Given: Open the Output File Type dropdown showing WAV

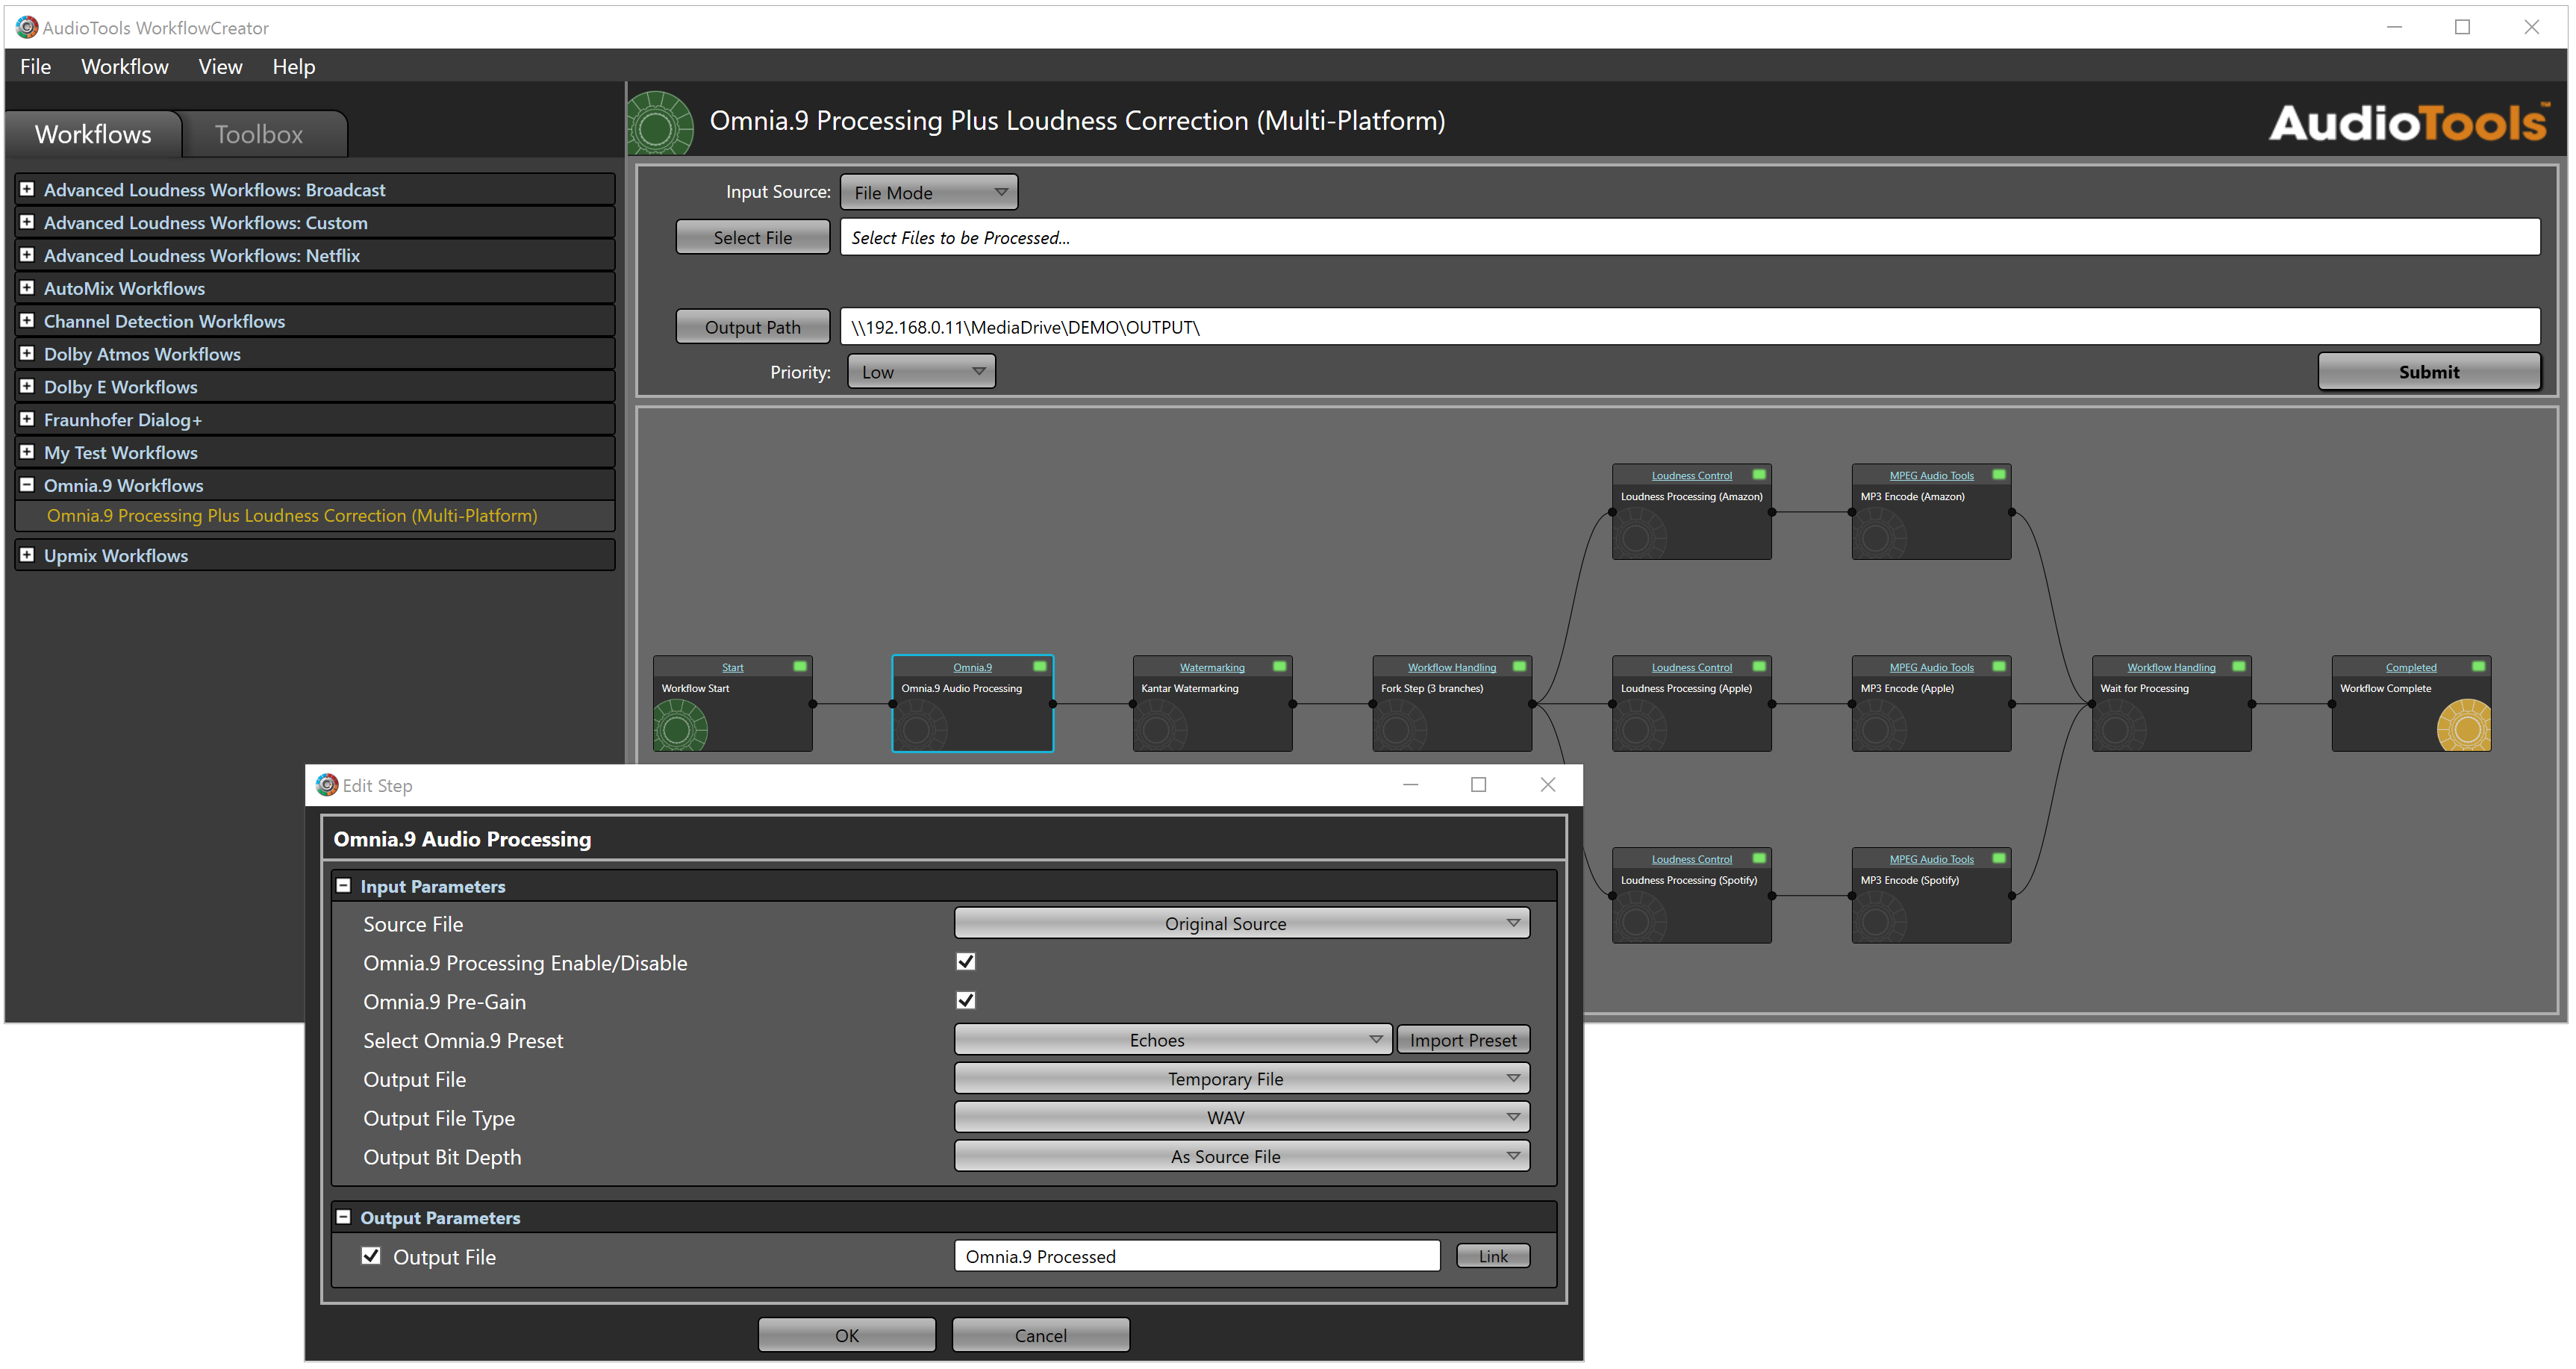Looking at the screenshot, I should tap(1242, 1117).
